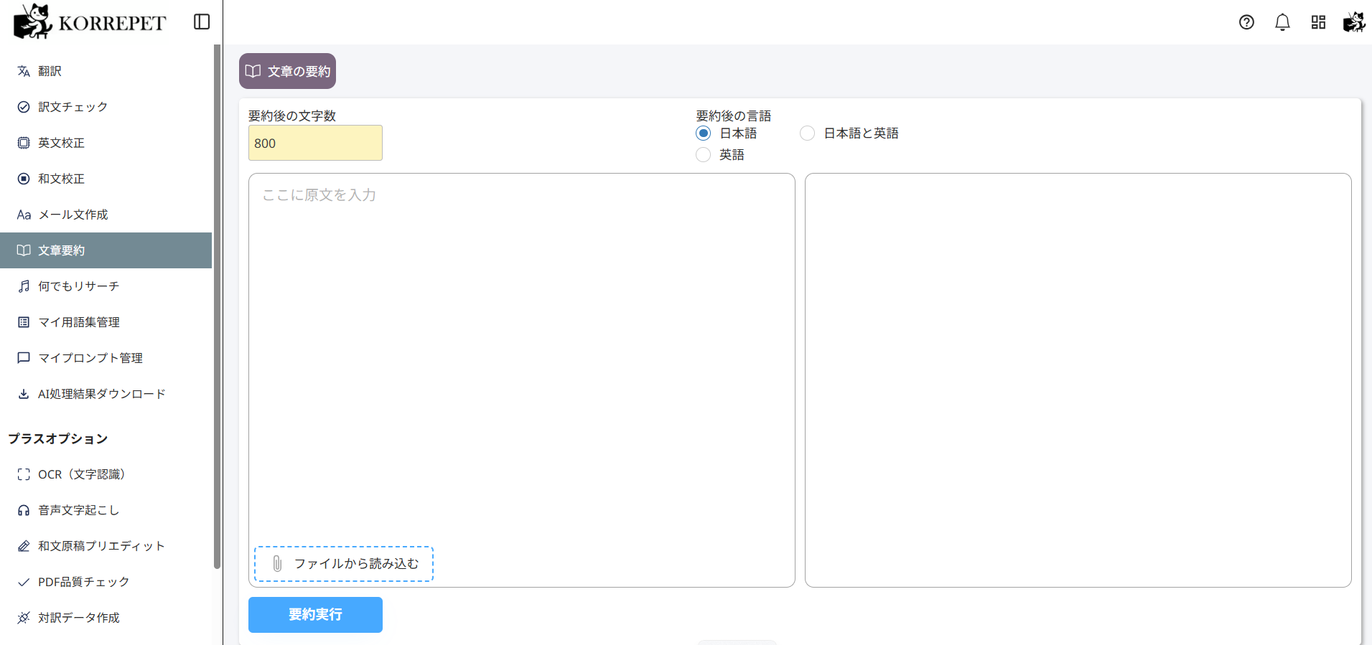
Task: Go to 和文校正 in the sidebar
Action: 106,179
